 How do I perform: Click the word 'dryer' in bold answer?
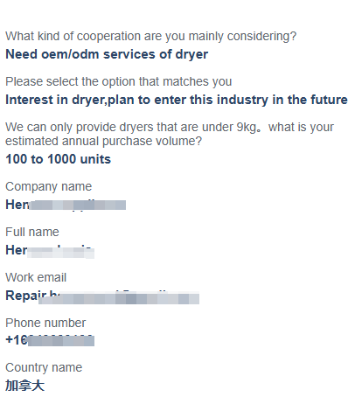191,55
